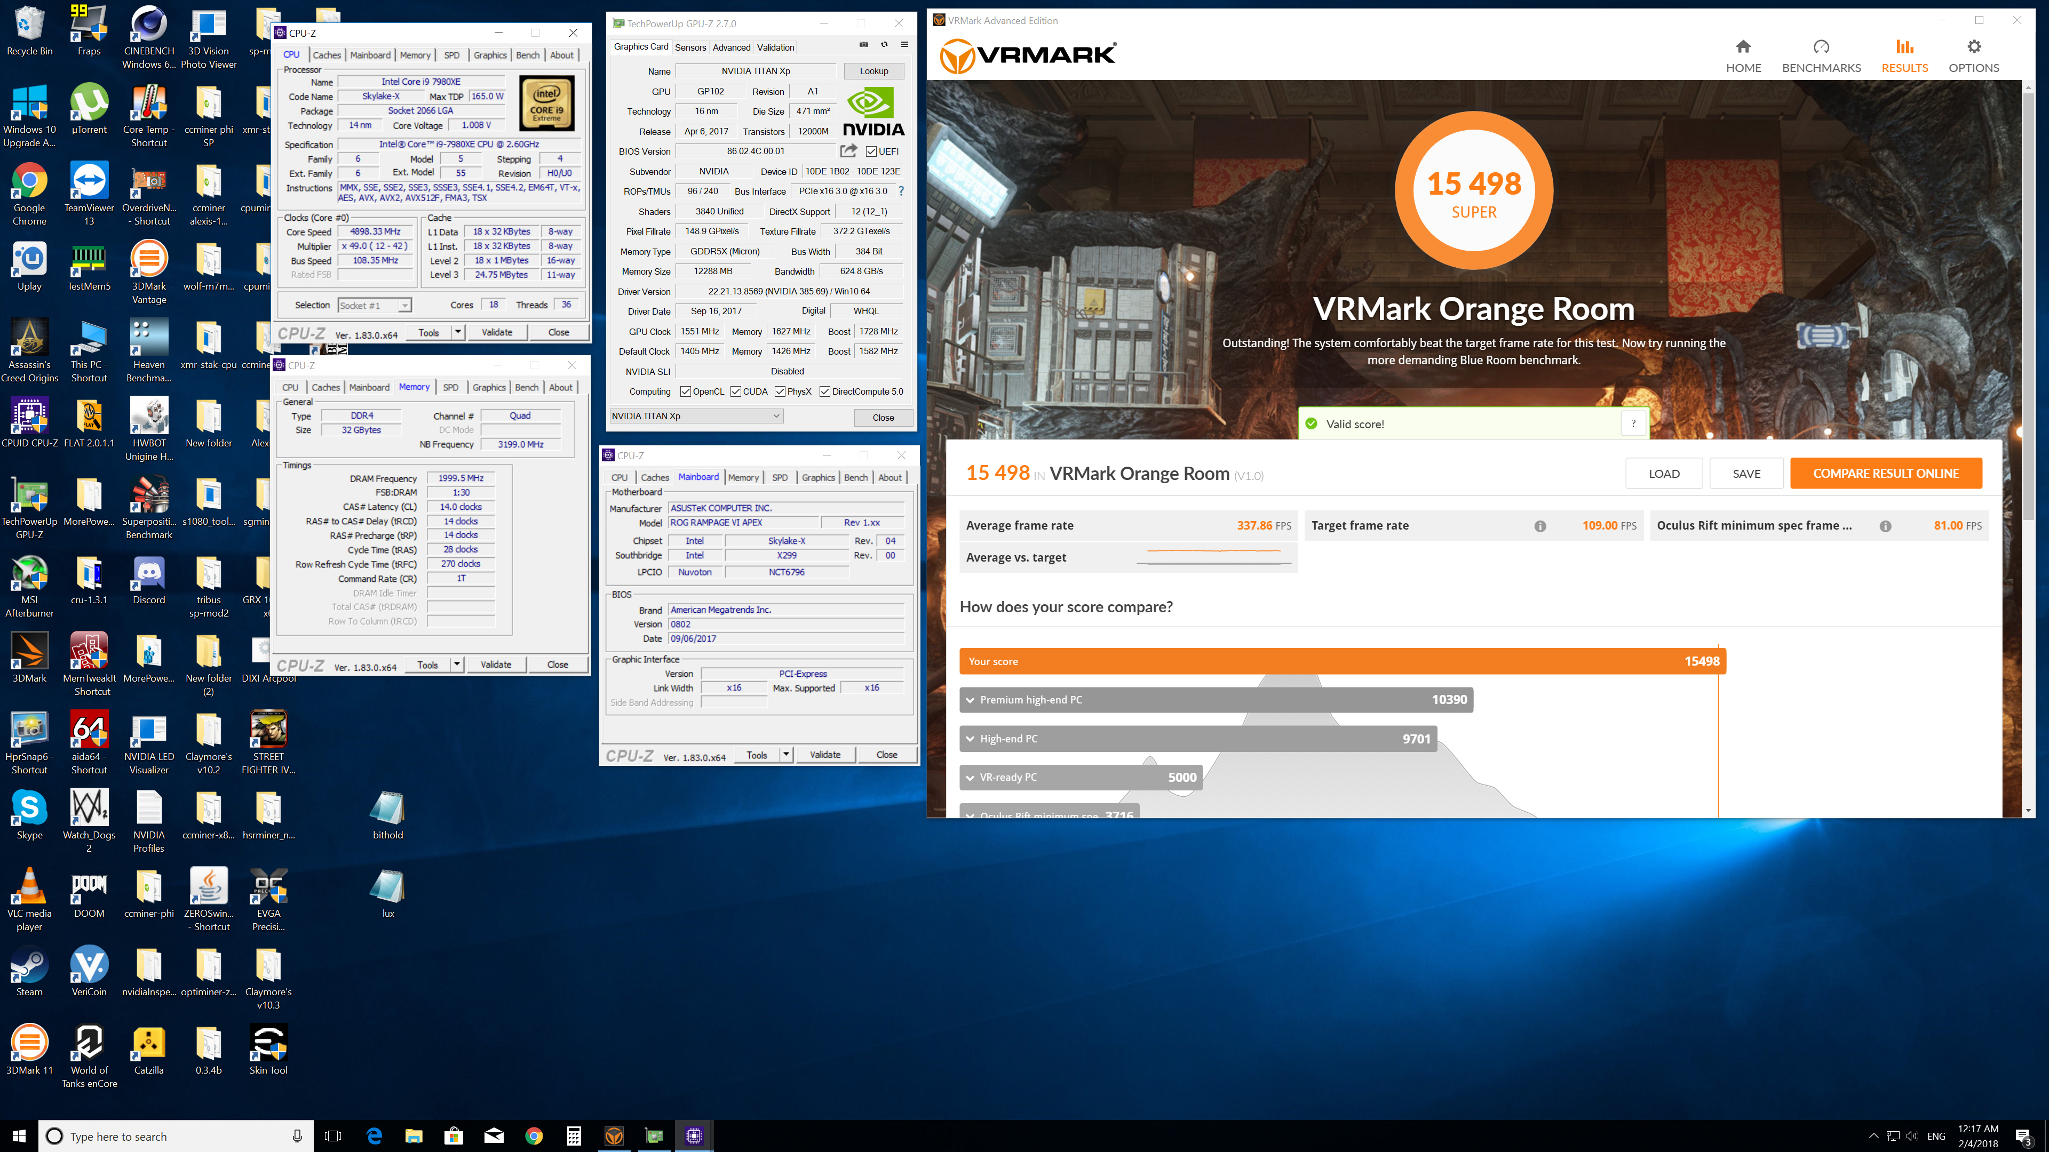Open VLC media player desktop icon
This screenshot has height=1152, width=2049.
click(29, 899)
